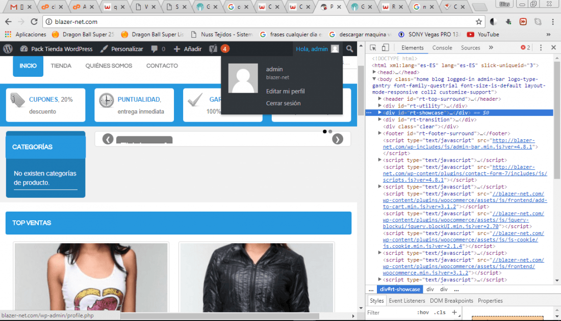
Task: Click the admin avatar in the dropdown
Action: (x=243, y=78)
